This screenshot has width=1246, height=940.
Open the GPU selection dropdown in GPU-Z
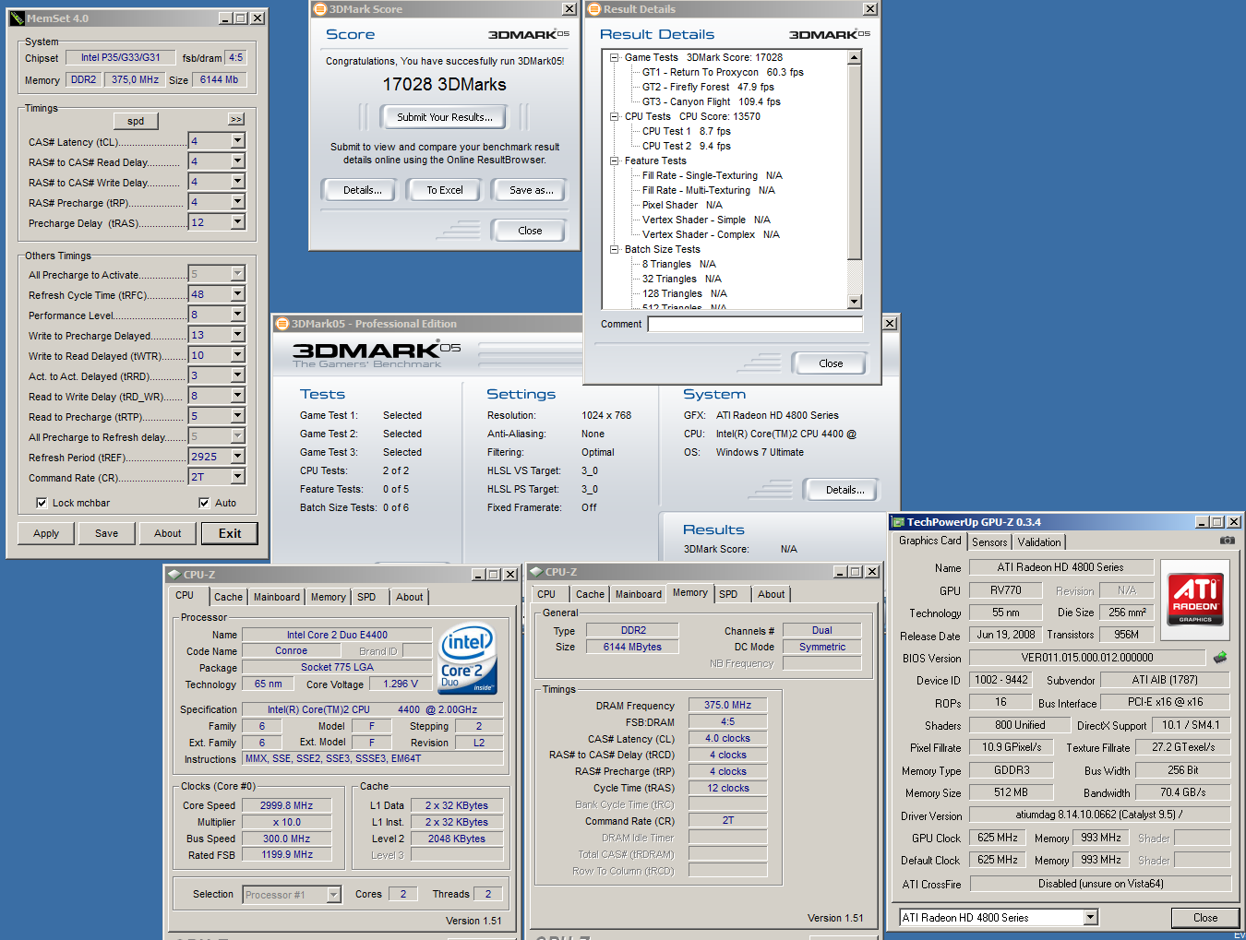click(x=1091, y=917)
